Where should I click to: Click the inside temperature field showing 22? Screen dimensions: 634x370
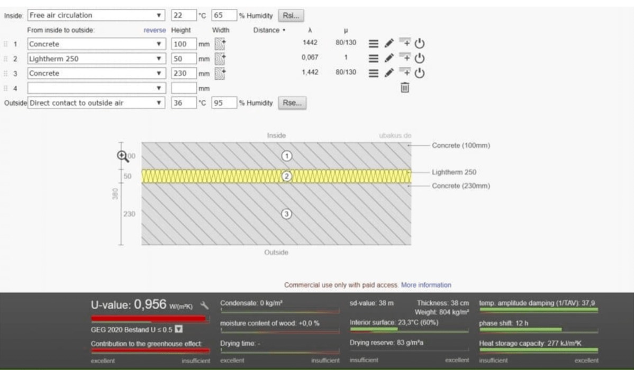coord(183,15)
